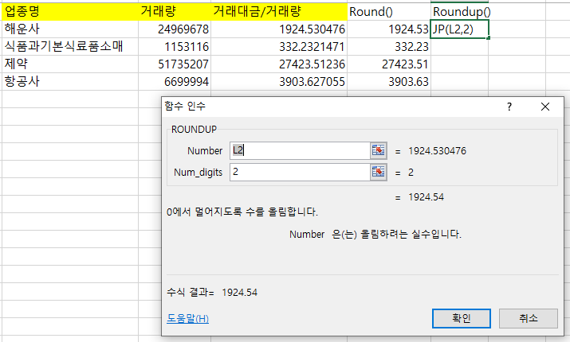The image size is (570, 342).
Task: Select the cell with 1153116
Action: (x=175, y=46)
